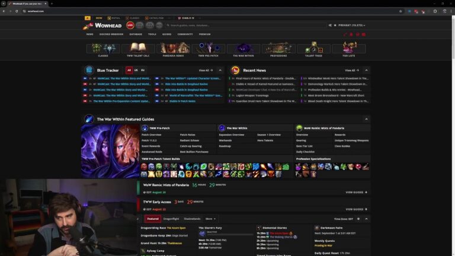Image resolution: width=455 pixels, height=256 pixels.
Task: Open the Patch Overview guide link
Action: [x=151, y=135]
